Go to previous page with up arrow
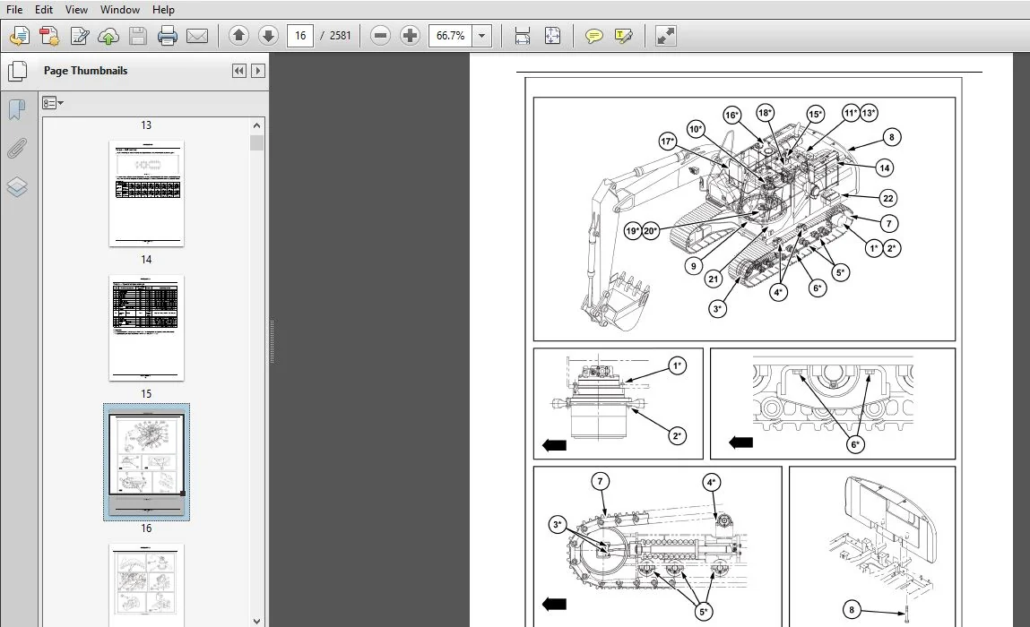Image resolution: width=1030 pixels, height=627 pixels. pos(238,36)
